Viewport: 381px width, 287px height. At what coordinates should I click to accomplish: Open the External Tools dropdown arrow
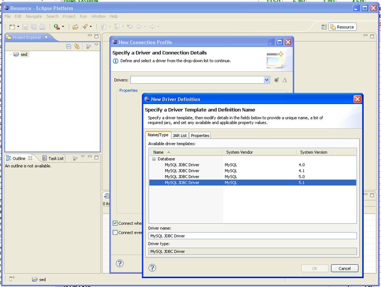coord(63,27)
